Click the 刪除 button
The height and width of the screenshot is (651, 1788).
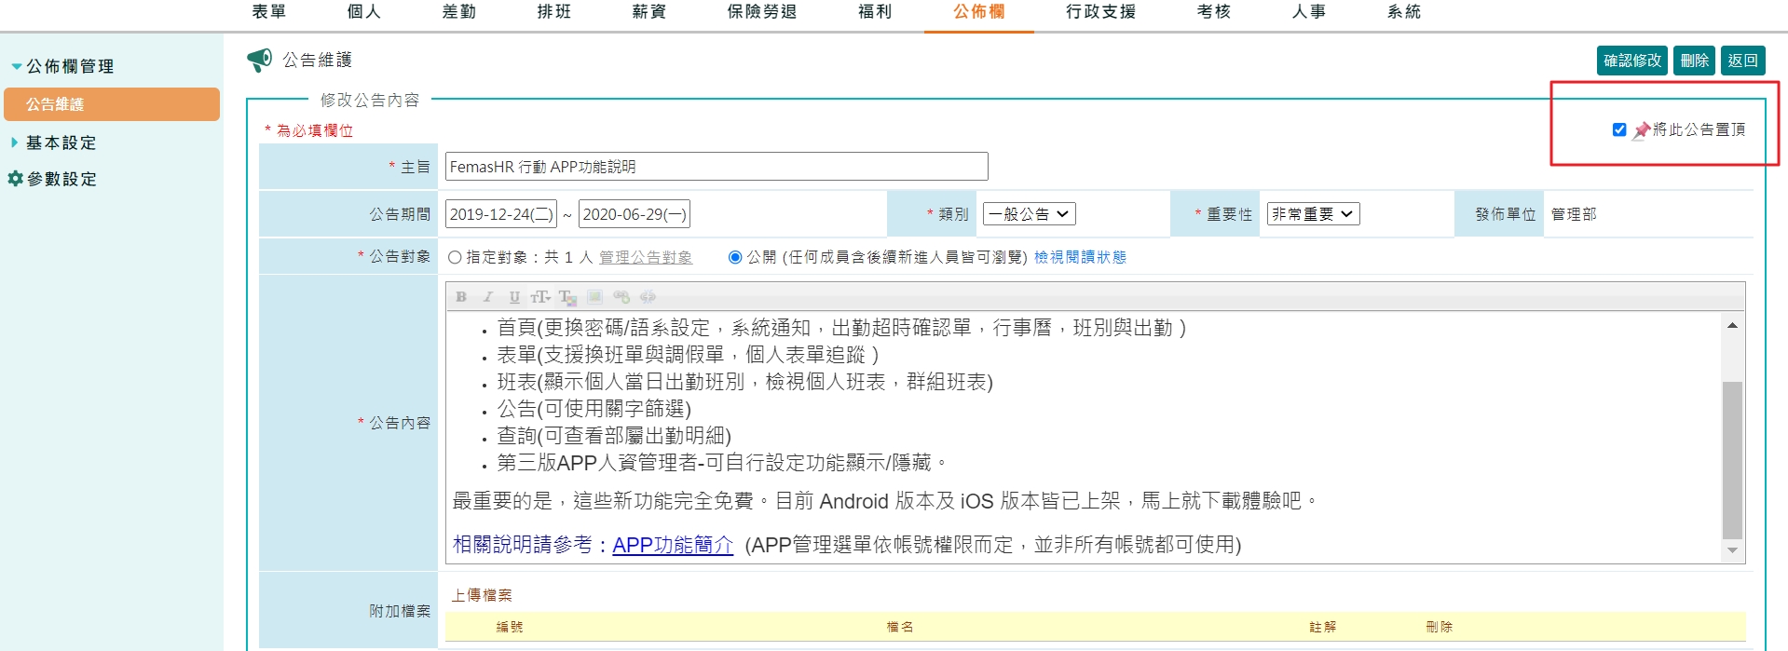tap(1695, 61)
